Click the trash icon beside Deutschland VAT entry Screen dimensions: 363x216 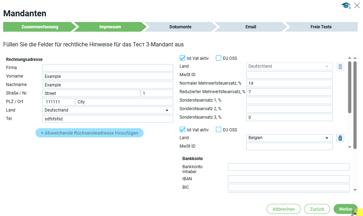pos(340,66)
